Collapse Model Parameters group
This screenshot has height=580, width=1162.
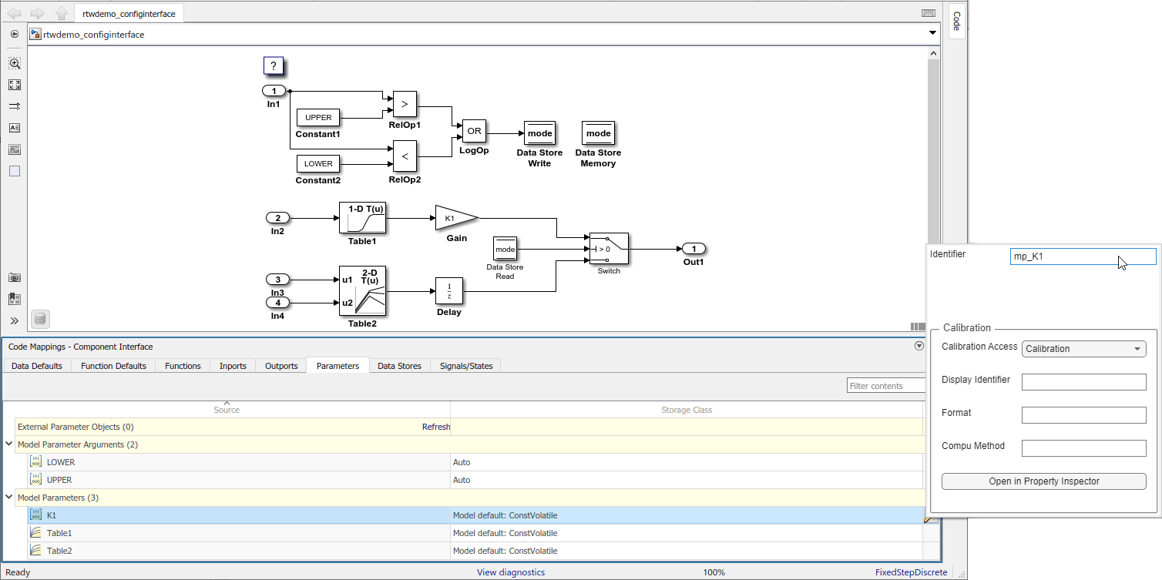click(x=9, y=498)
